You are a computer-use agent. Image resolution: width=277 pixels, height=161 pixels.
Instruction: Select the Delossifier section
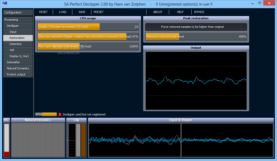click(18, 62)
